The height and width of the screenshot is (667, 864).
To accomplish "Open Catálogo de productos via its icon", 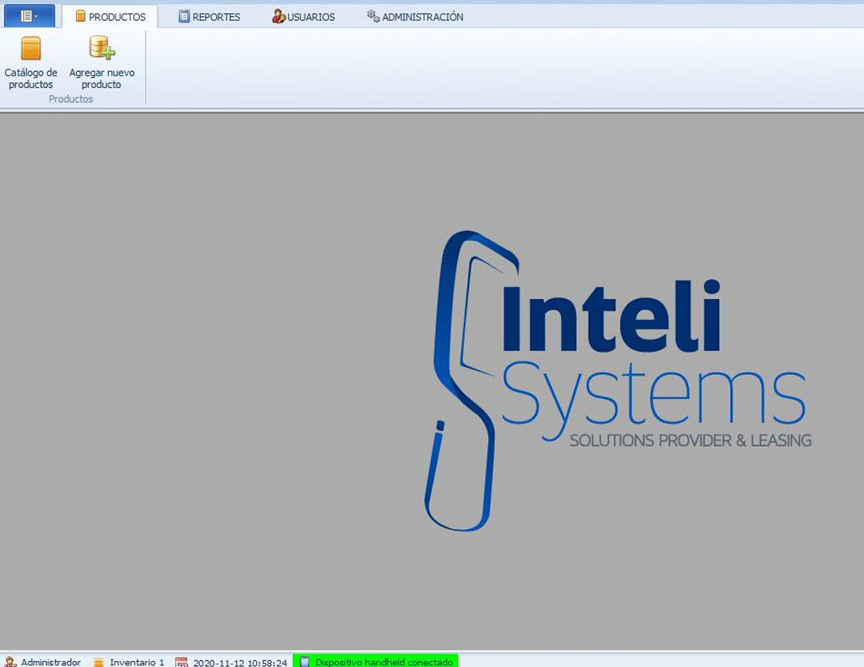I will pos(31,49).
